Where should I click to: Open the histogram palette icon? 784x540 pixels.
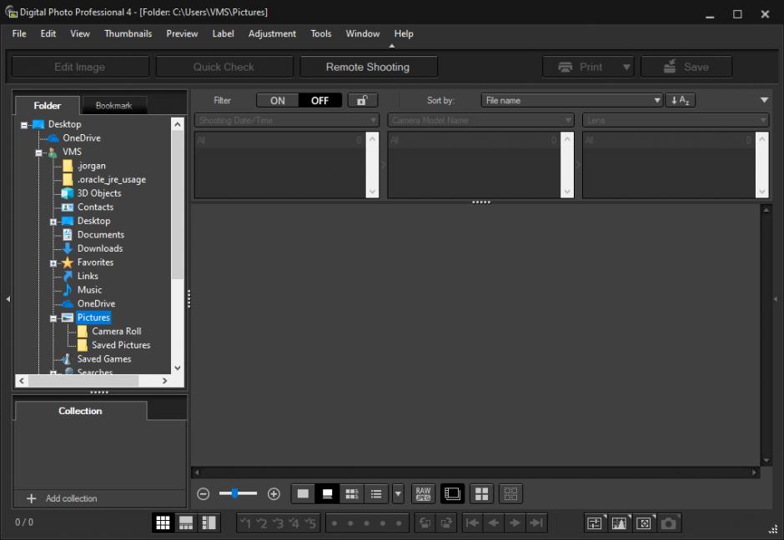(x=619, y=523)
